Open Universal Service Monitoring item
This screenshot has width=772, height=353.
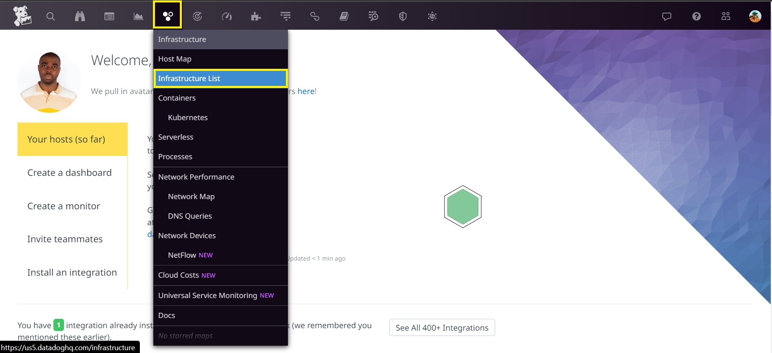221,296
